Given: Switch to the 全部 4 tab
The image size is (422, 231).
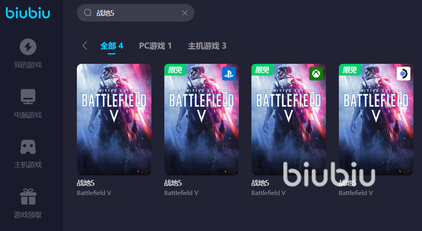Looking at the screenshot, I should (x=112, y=46).
